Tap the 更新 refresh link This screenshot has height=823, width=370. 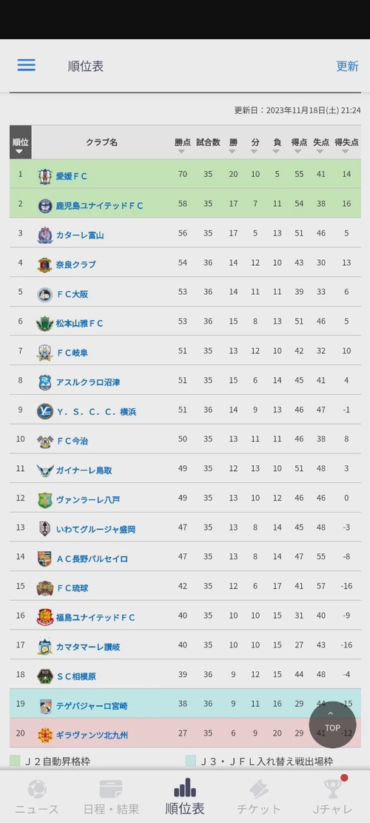[347, 66]
